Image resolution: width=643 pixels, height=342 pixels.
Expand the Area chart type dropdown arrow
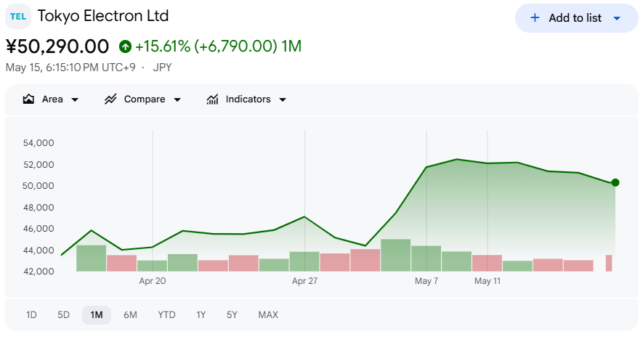(x=75, y=99)
